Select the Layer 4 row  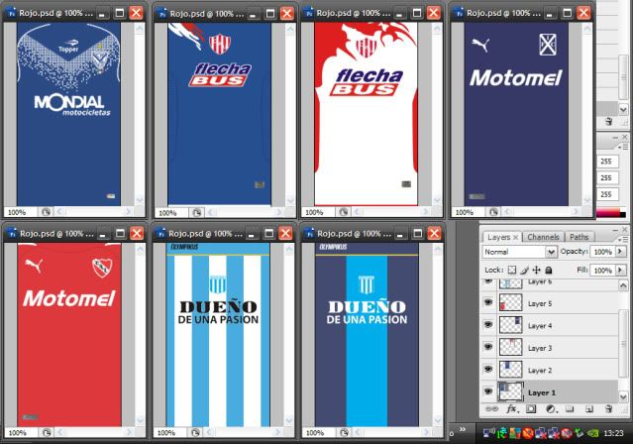coord(550,325)
